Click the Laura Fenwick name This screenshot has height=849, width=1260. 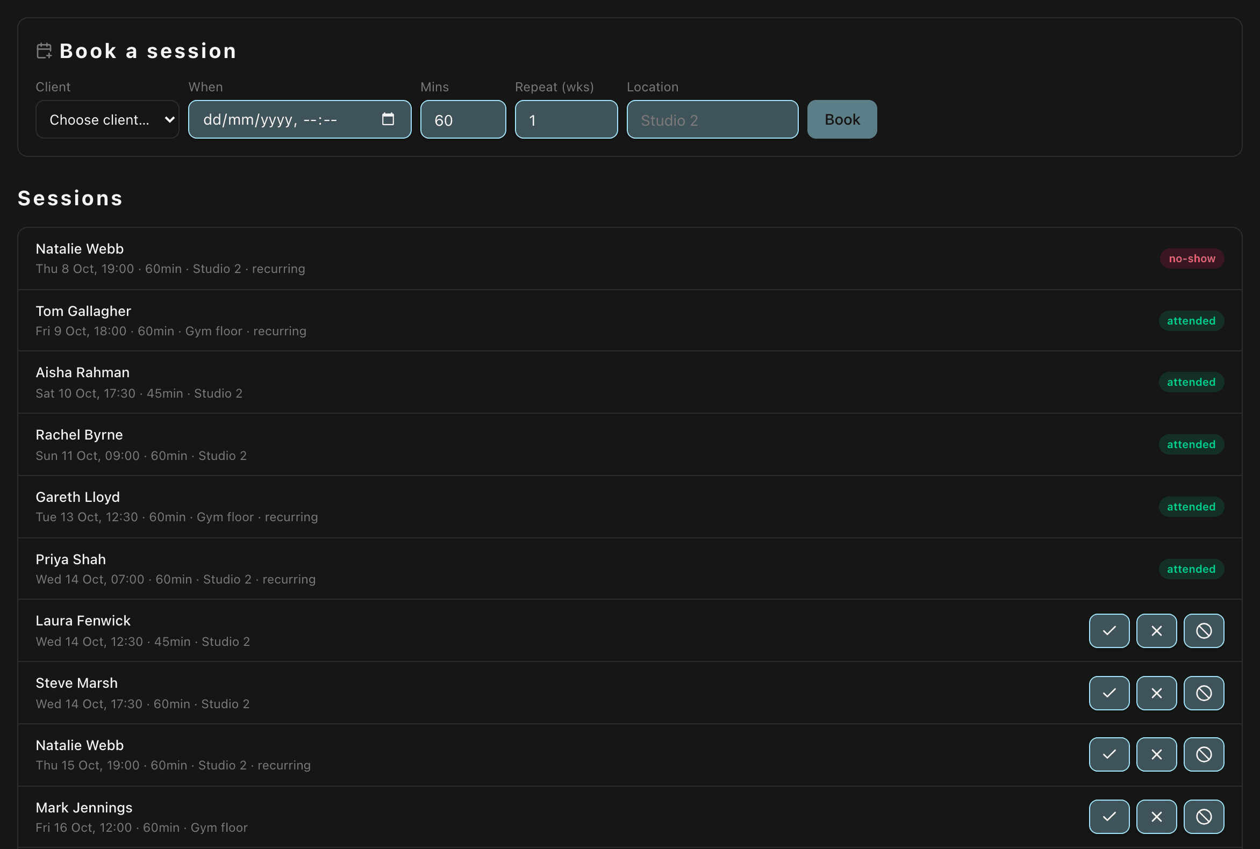click(83, 621)
